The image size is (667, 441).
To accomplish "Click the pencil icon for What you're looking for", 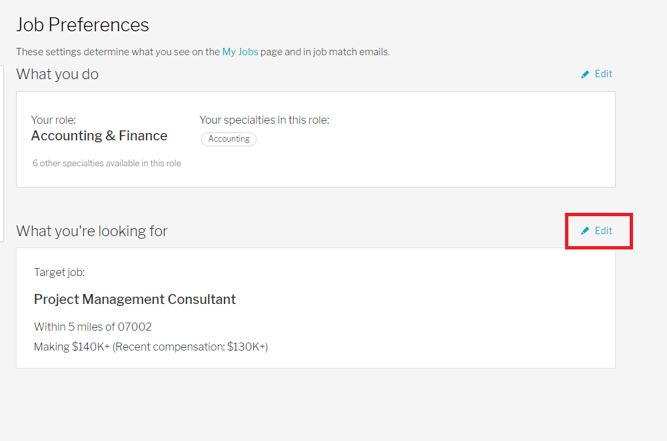I will [585, 231].
